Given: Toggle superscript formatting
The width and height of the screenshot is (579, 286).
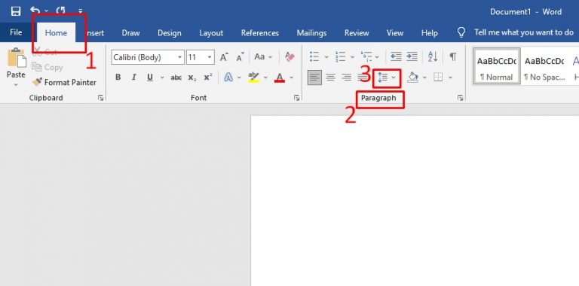Looking at the screenshot, I should coord(208,78).
